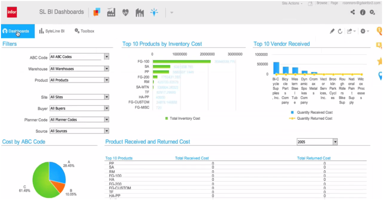This screenshot has height=200, width=383.
Task: Open the Site Actions menu
Action: click(292, 3)
